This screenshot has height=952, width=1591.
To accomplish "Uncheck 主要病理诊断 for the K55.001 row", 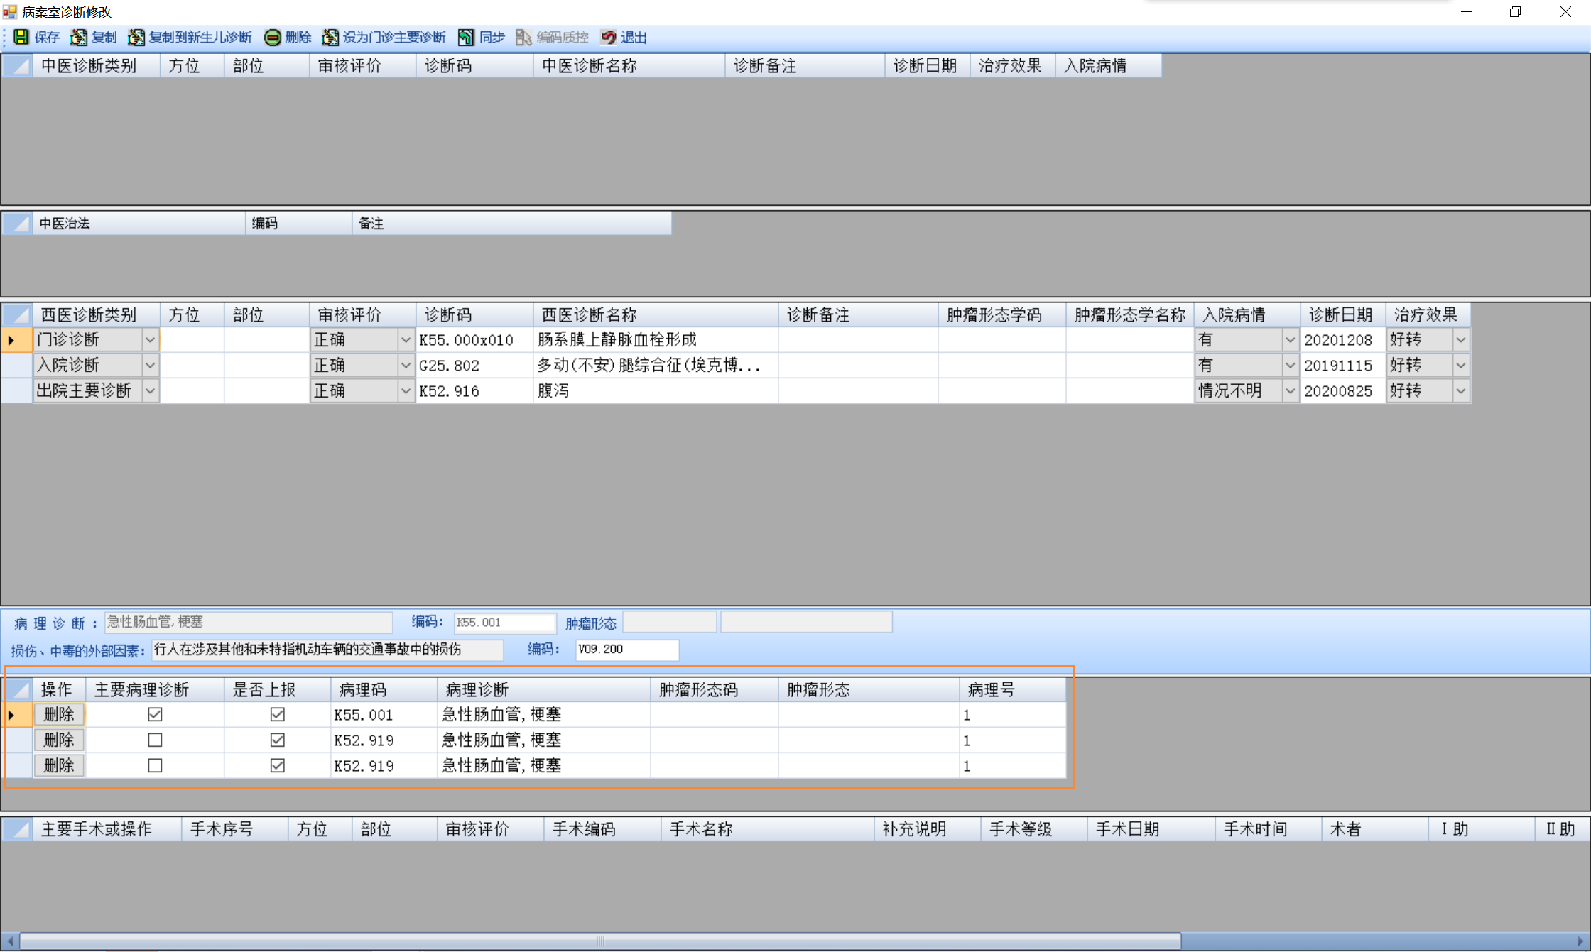I will [155, 714].
